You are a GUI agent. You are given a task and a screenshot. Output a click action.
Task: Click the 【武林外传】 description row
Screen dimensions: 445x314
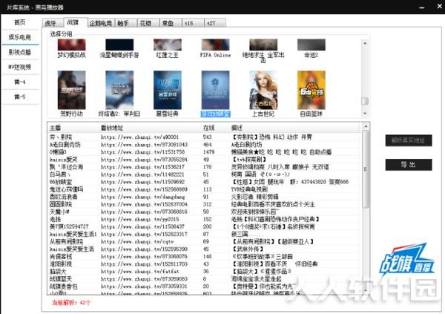point(205,249)
